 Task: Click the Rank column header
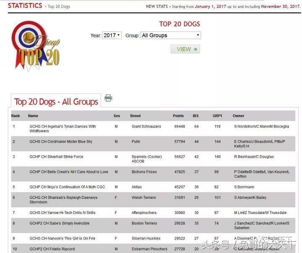point(16,116)
